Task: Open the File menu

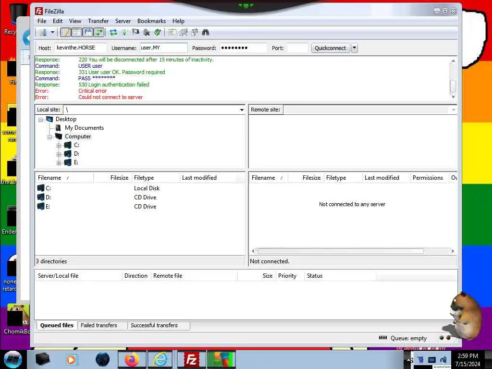Action: point(42,21)
